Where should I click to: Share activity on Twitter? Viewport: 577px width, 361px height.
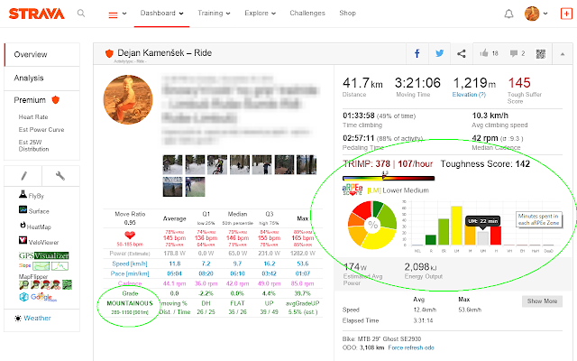439,53
